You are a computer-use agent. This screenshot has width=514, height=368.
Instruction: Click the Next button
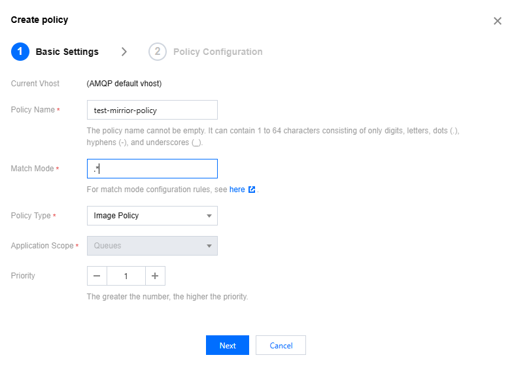[x=228, y=346]
